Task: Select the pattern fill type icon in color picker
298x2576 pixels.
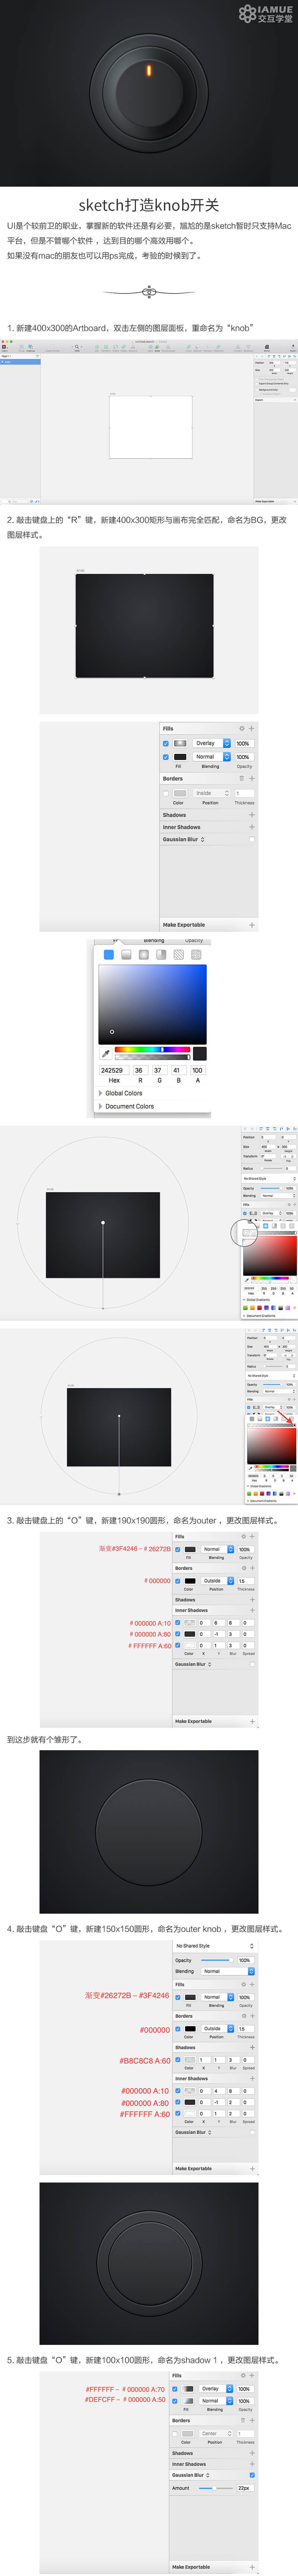Action: coord(178,955)
